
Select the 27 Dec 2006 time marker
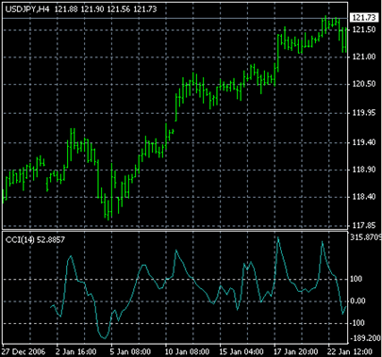24,351
